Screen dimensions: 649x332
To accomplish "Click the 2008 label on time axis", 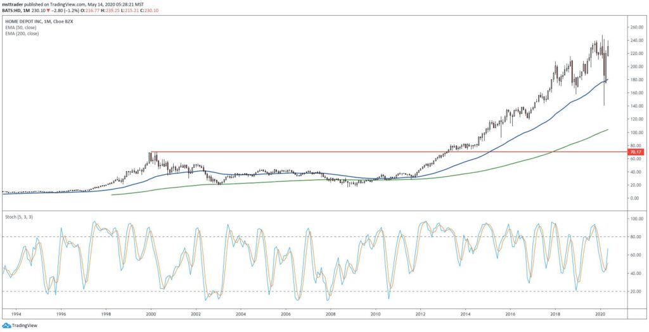I will point(331,315).
